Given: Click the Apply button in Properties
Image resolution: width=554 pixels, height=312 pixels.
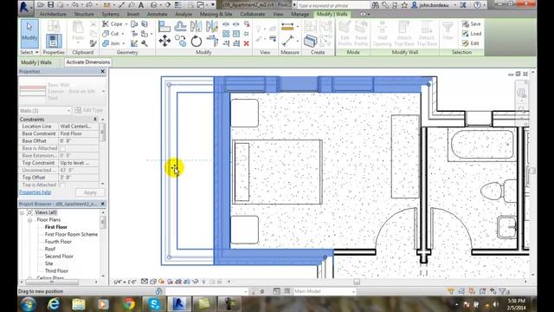Looking at the screenshot, I should (90, 192).
